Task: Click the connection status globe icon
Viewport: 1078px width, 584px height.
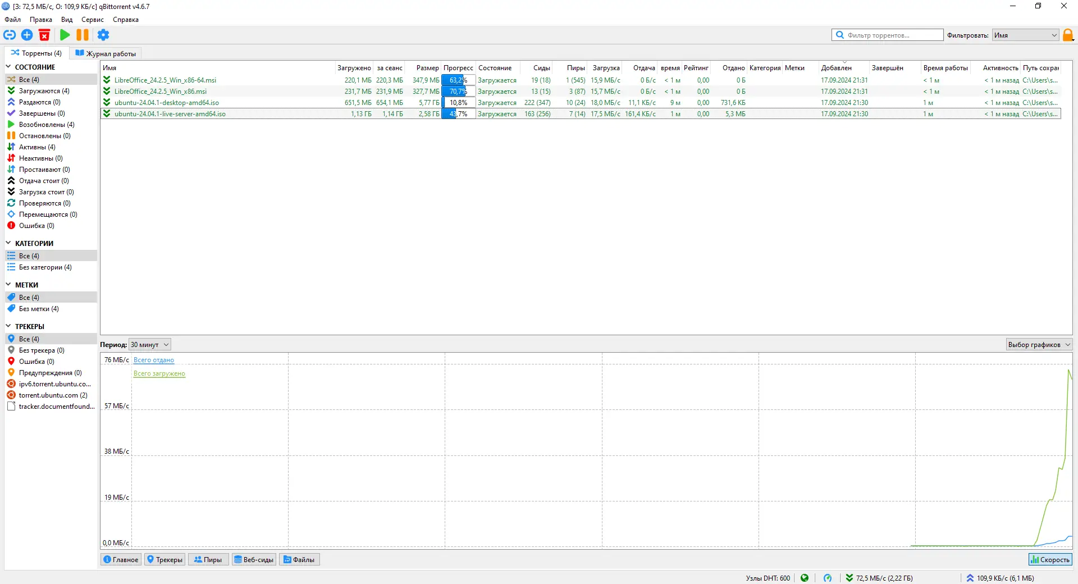Action: pyautogui.click(x=805, y=578)
